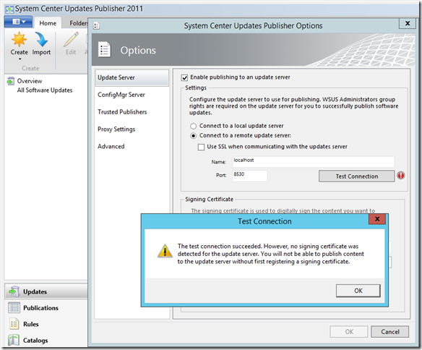Click the Publications grid icon
Screen dimensions: 422x350
14,307
